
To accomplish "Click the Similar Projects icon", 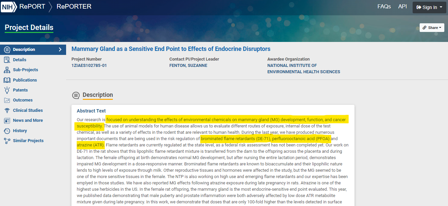I will [7, 141].
